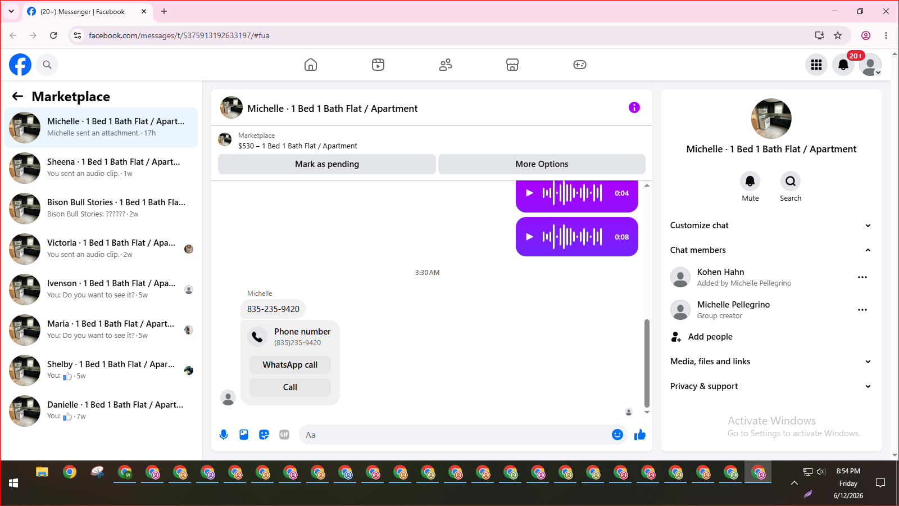Choose a sticker icon
This screenshot has width=899, height=506.
pos(264,435)
